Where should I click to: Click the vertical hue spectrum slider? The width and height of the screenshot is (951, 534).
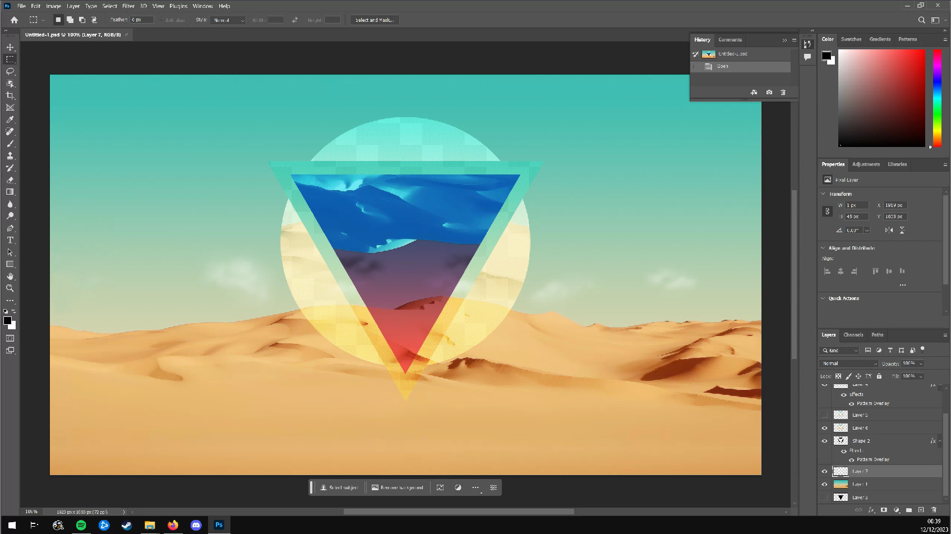[x=937, y=98]
